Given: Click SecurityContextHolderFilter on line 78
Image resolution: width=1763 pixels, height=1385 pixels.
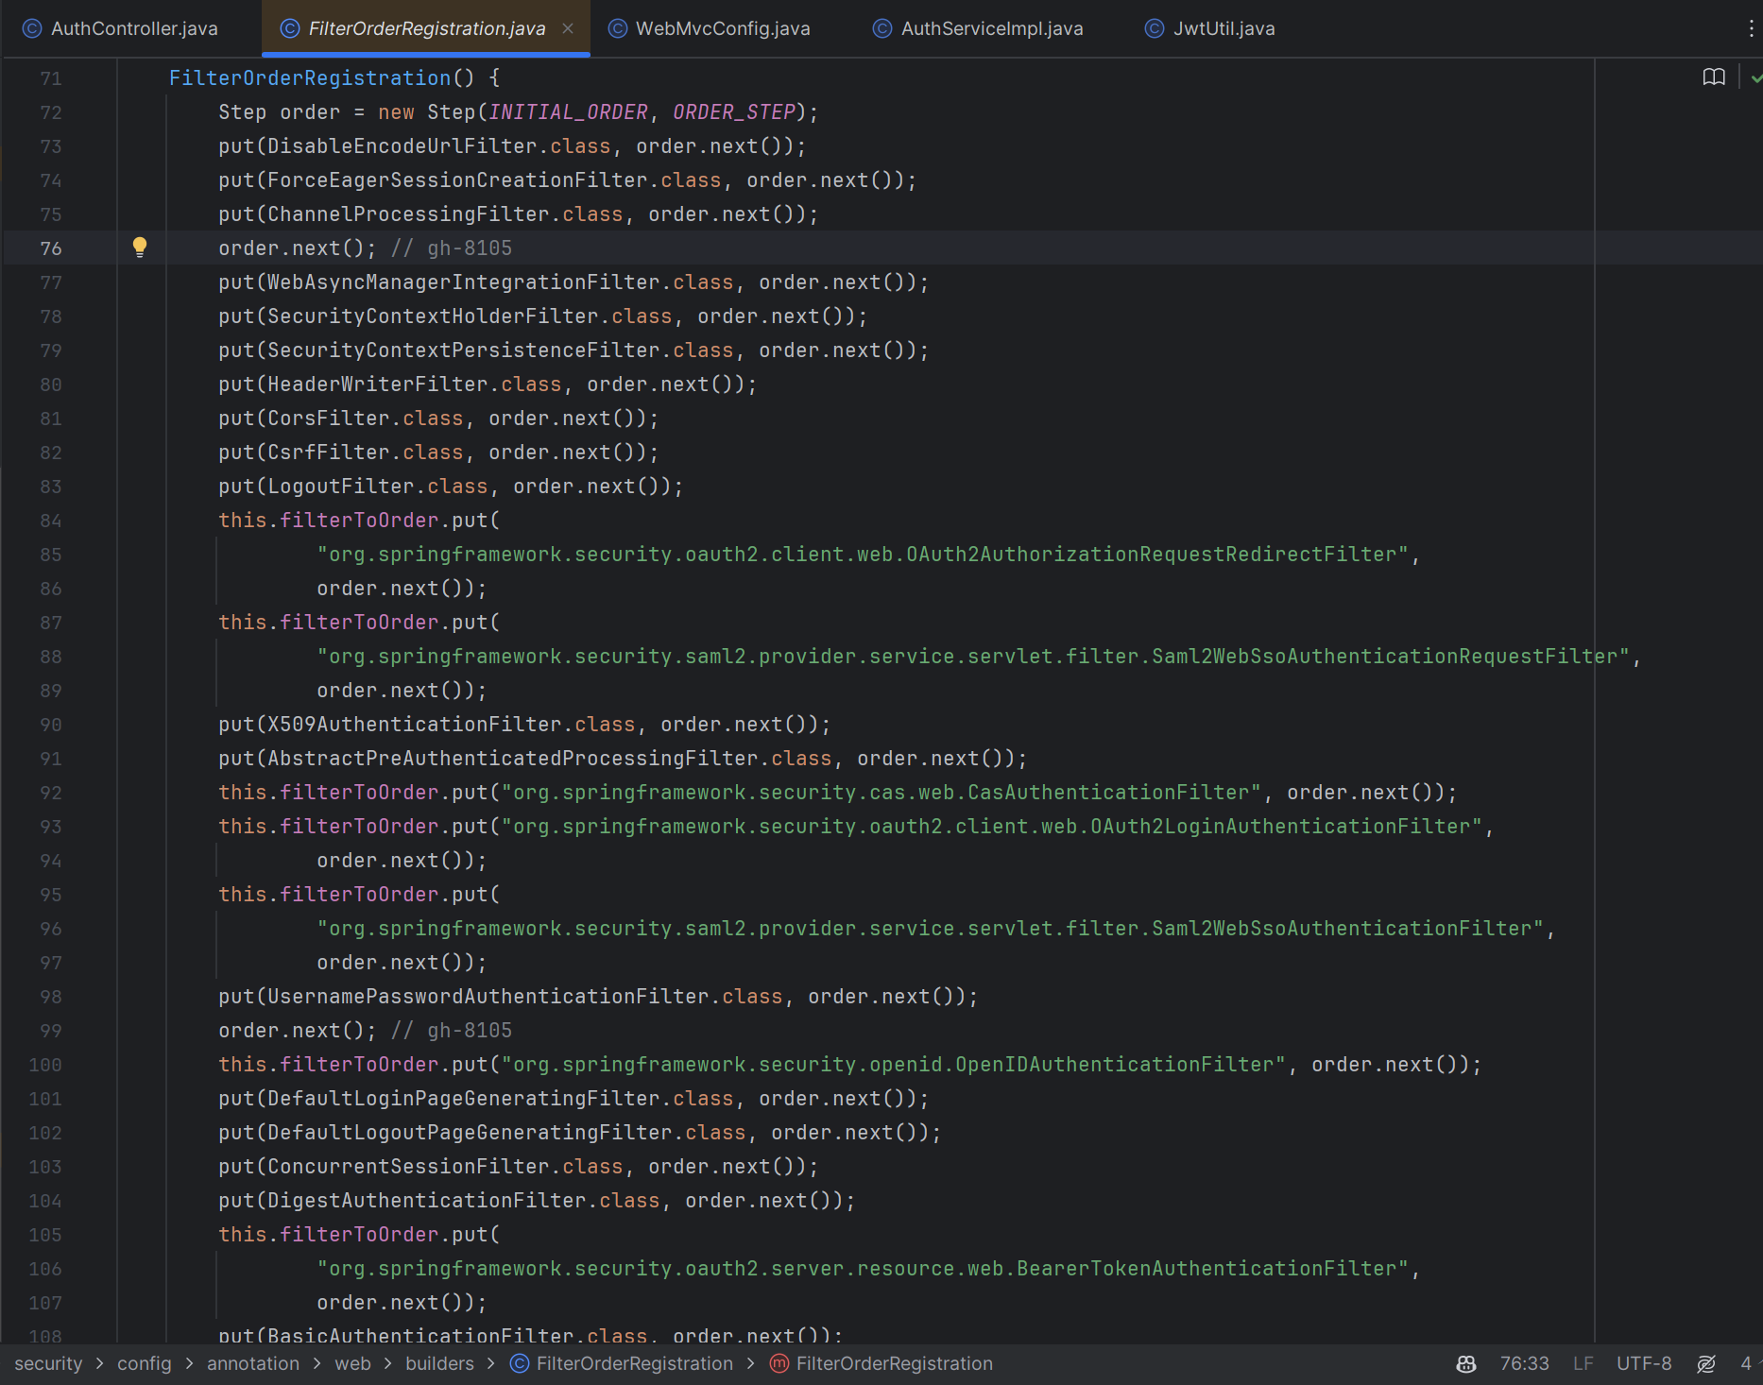Looking at the screenshot, I should tap(434, 316).
